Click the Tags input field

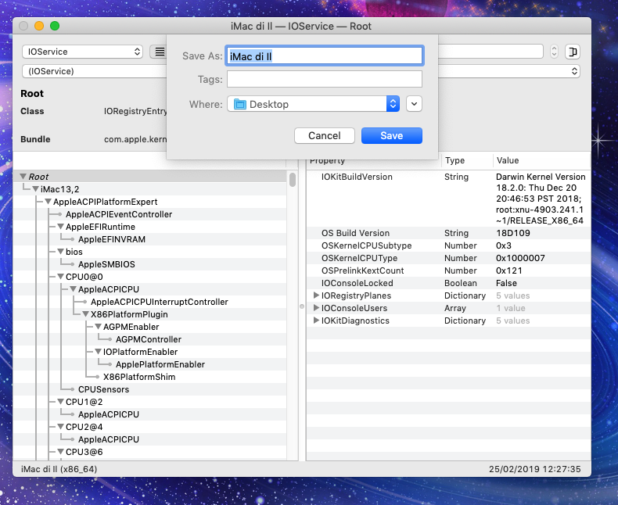tap(325, 79)
